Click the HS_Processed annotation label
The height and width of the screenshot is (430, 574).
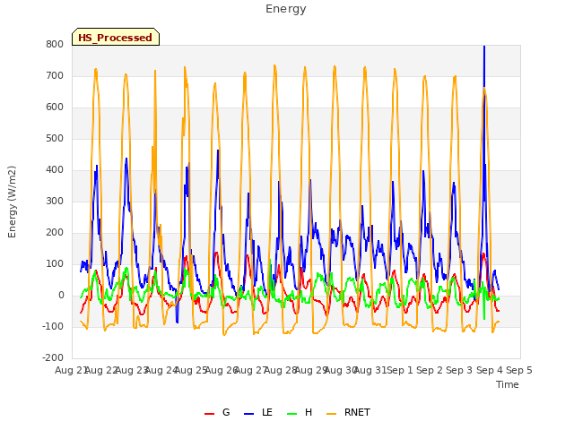pyautogui.click(x=116, y=37)
